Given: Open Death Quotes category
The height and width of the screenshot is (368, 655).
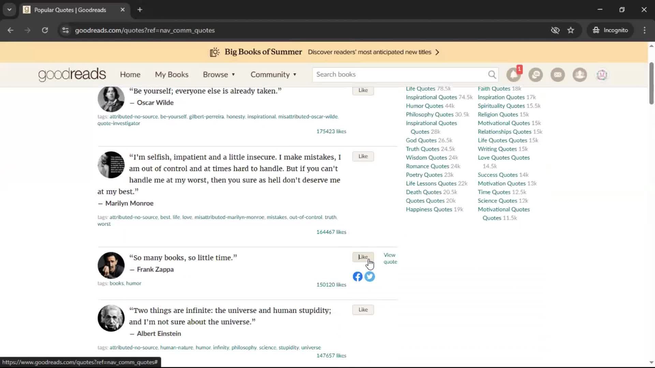Looking at the screenshot, I should (x=424, y=192).
